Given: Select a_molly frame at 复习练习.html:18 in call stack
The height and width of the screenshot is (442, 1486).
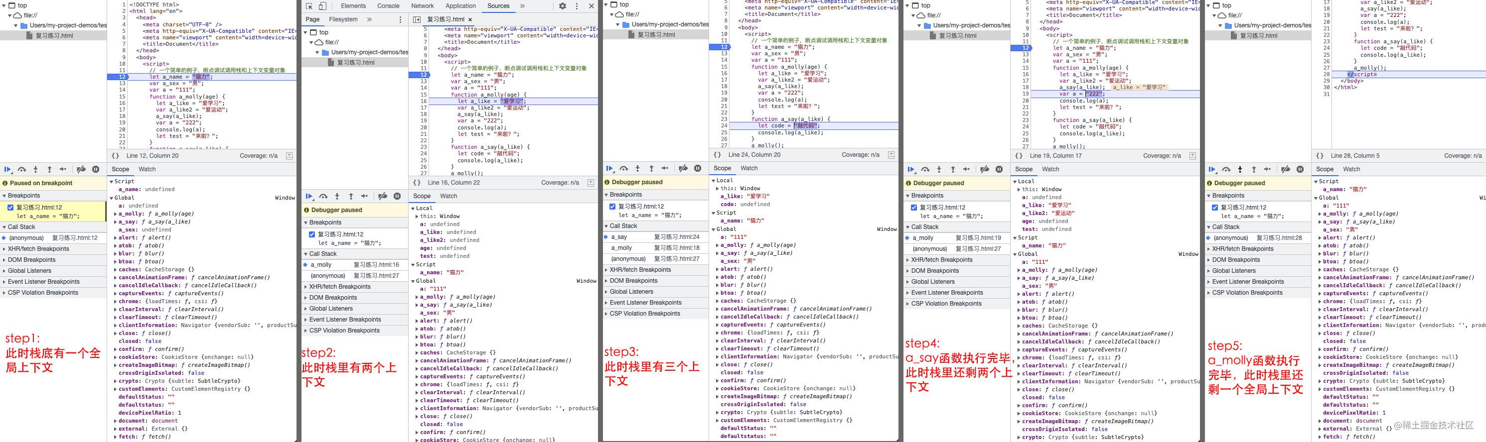Looking at the screenshot, I should 655,248.
